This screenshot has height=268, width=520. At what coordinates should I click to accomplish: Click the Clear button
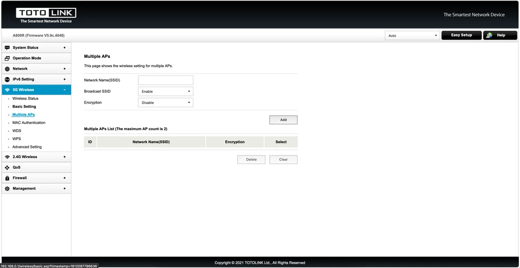(x=283, y=160)
